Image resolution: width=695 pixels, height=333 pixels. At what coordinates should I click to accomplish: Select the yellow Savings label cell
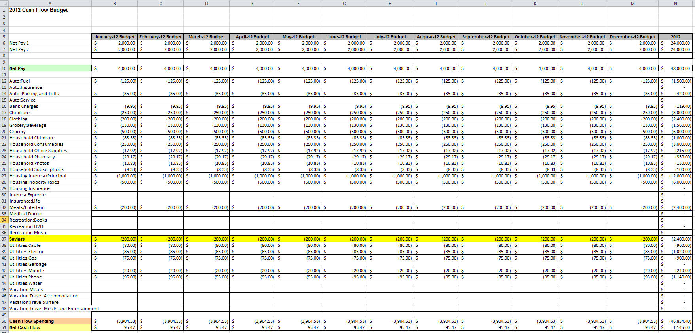(50, 239)
